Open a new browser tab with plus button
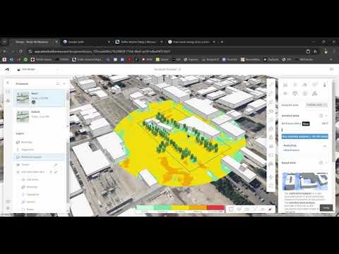This screenshot has width=339, height=254. coord(222,42)
